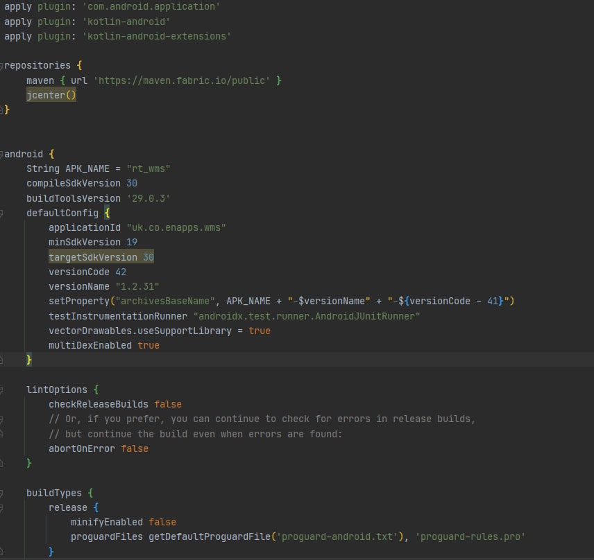Click the number 41 in the setProperty line

click(x=493, y=301)
